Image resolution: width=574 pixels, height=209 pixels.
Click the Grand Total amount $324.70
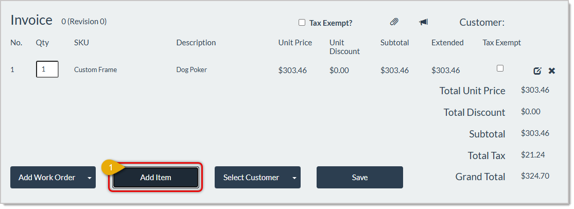[x=535, y=176]
